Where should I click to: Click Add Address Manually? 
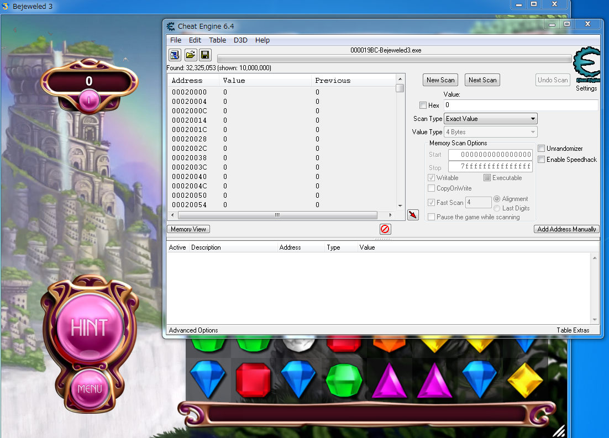pyautogui.click(x=566, y=229)
